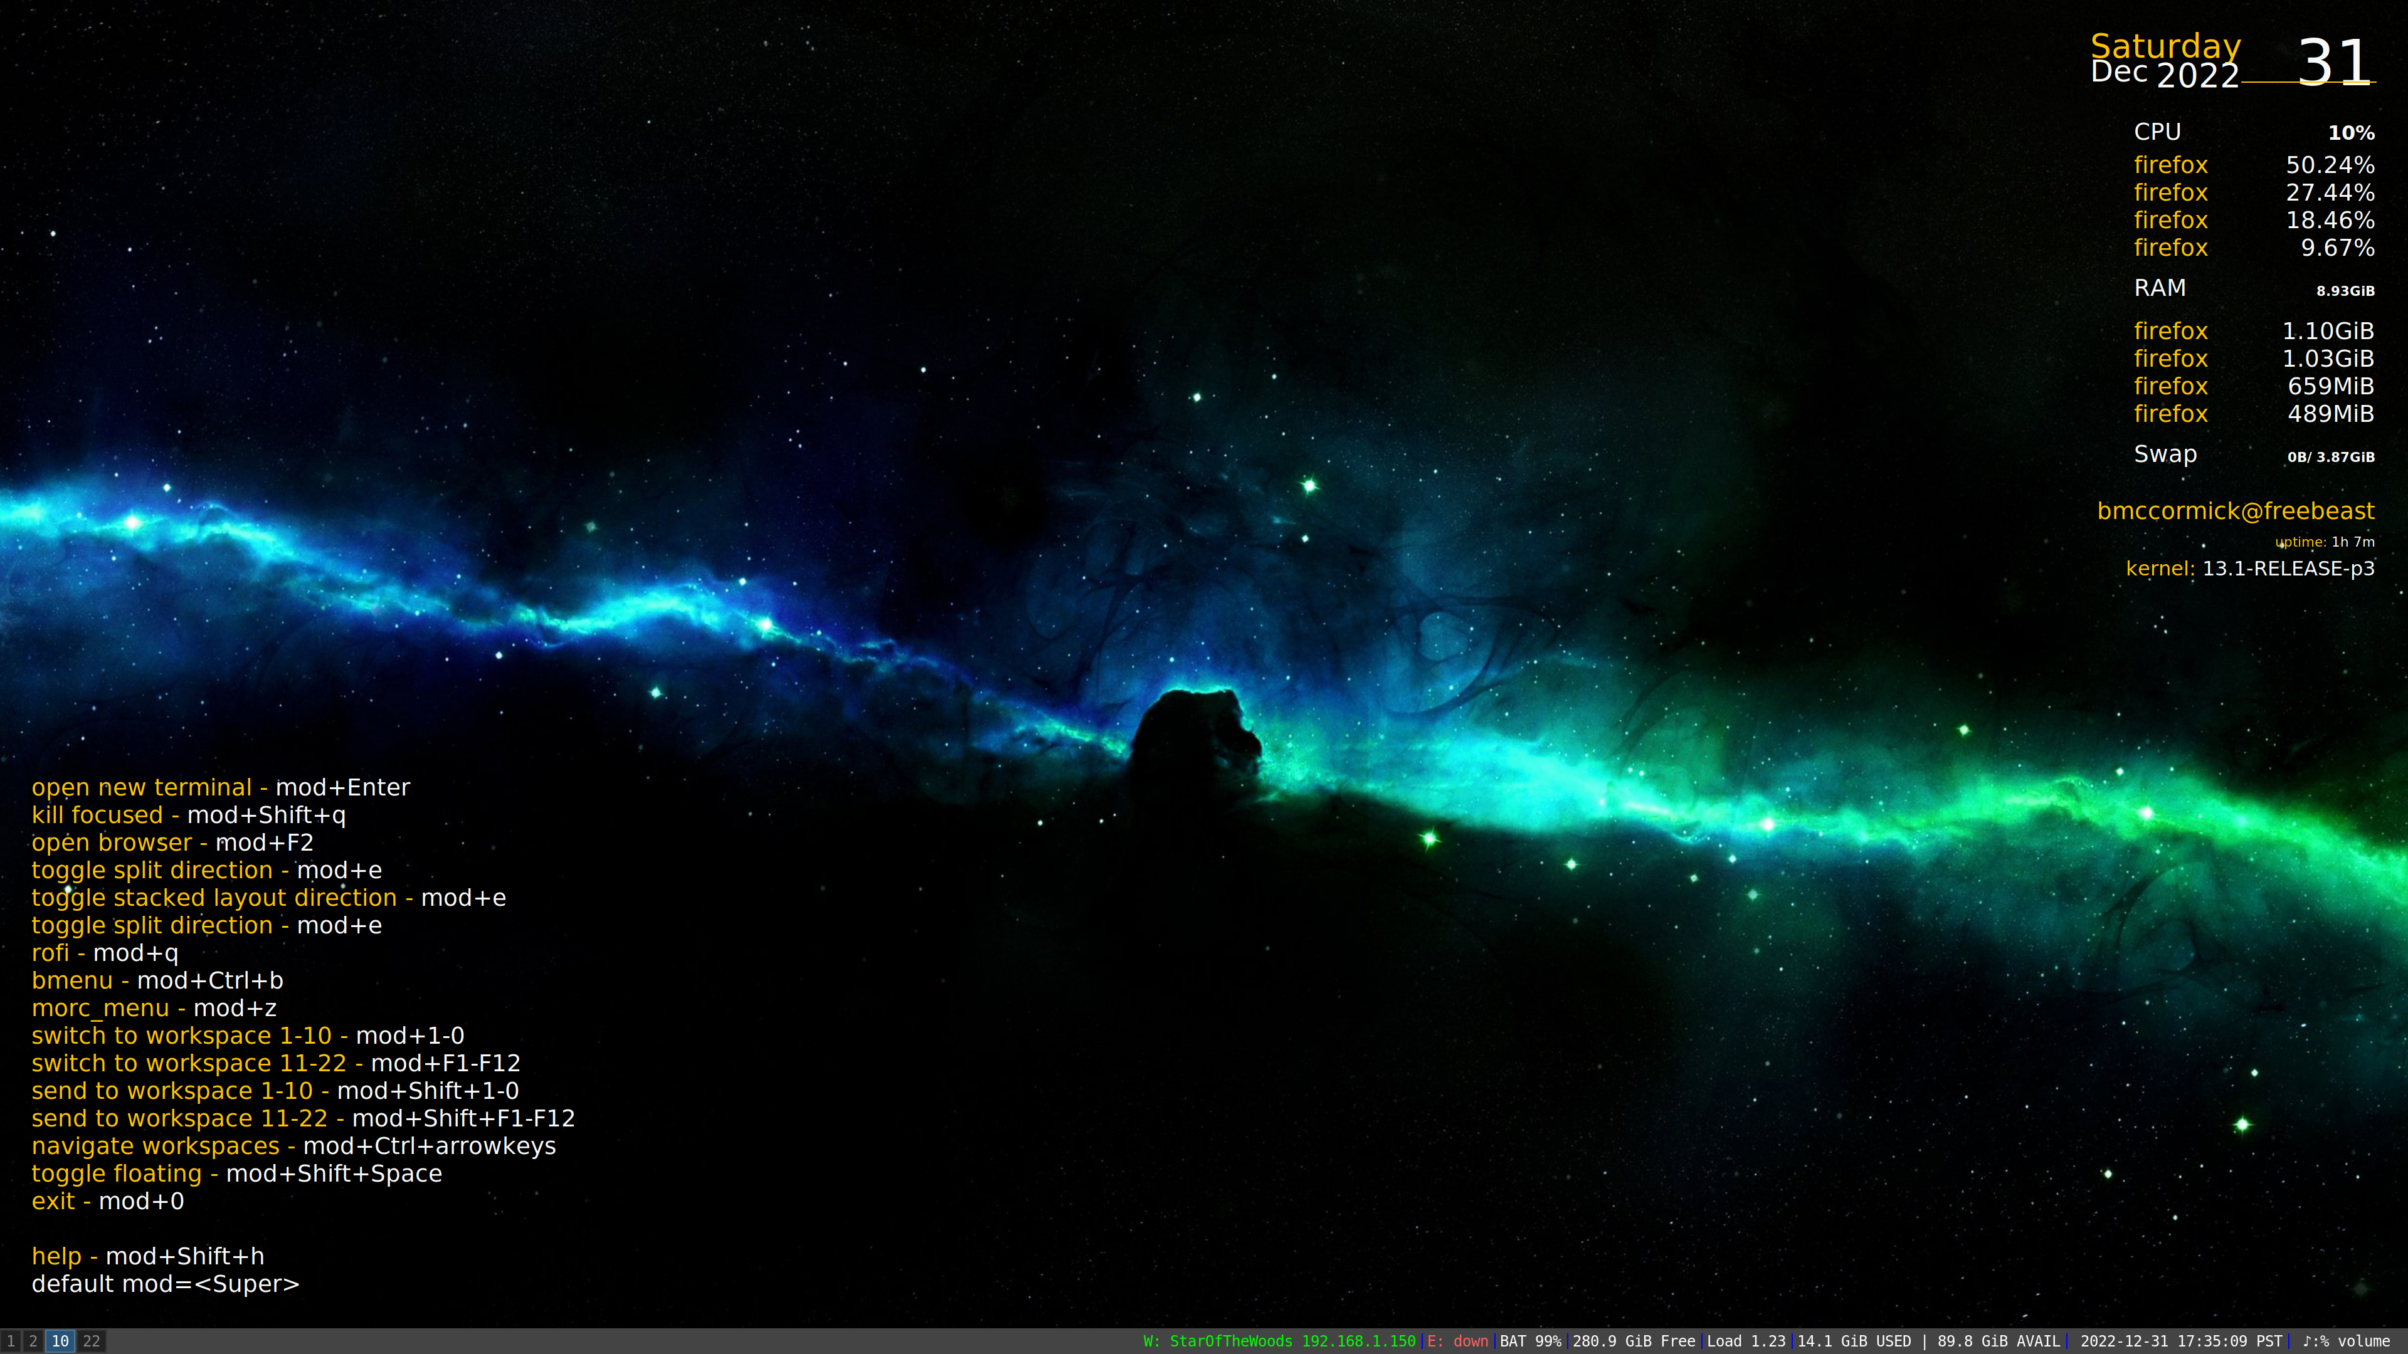
Task: Switch to workspace 2 in the bar
Action: pos(34,1341)
